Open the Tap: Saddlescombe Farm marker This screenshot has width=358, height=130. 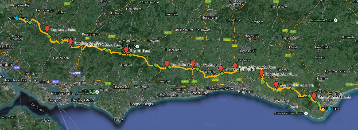point(235,66)
